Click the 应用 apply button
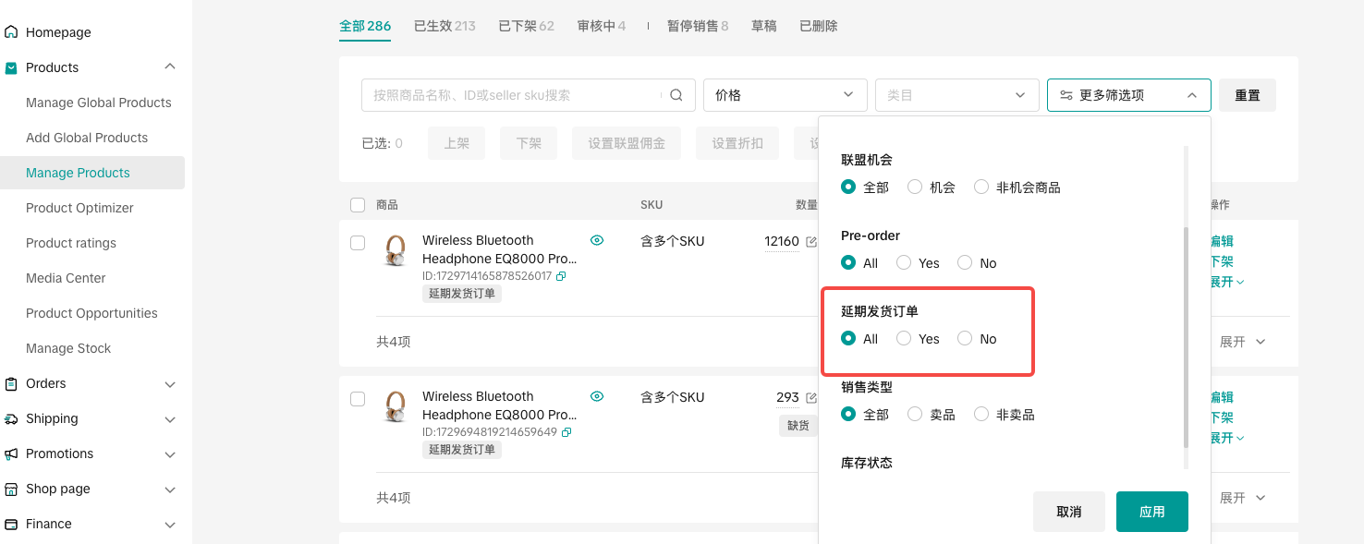Image resolution: width=1364 pixels, height=544 pixels. point(1151,512)
